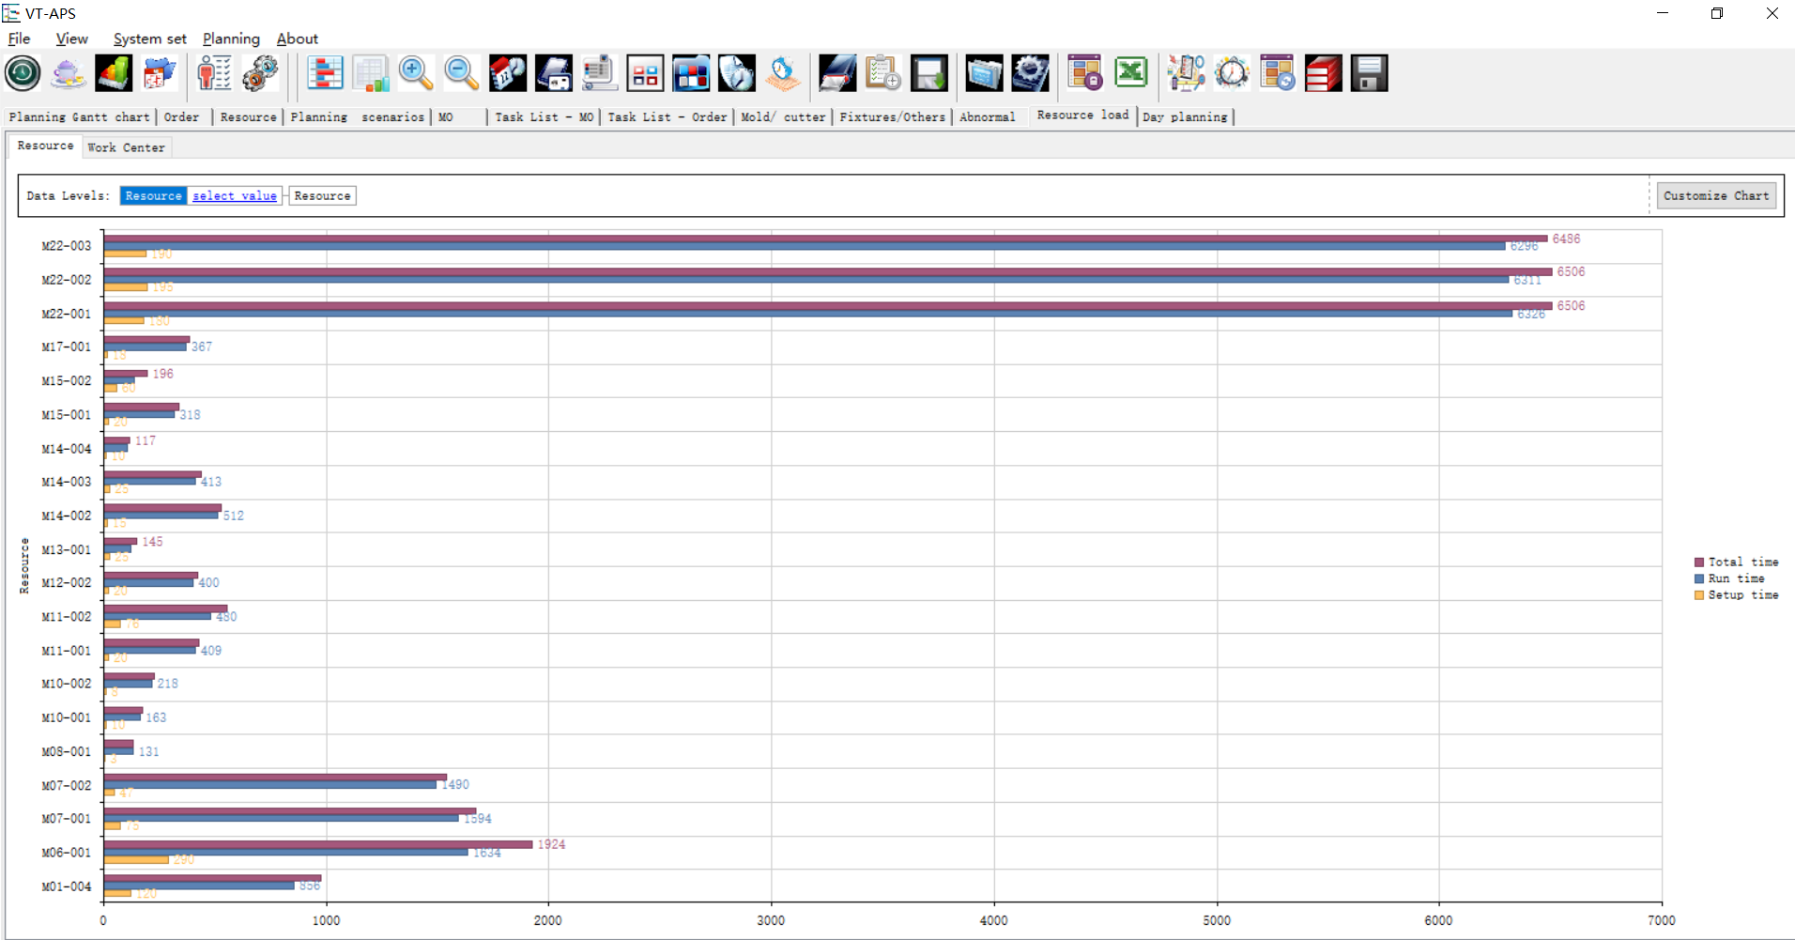
Task: Click the zoom in magnifier icon
Action: pos(416,73)
